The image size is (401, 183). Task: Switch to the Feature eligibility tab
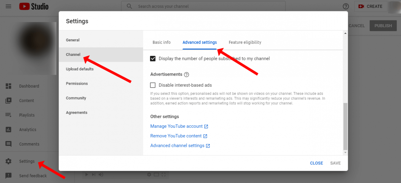tap(245, 42)
